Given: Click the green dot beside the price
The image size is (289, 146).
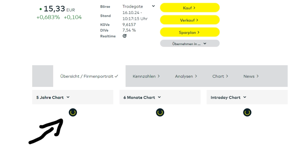Looking at the screenshot, I should 41,10.
